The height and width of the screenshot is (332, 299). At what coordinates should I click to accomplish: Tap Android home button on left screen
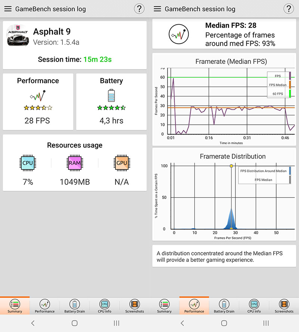tap(75, 323)
